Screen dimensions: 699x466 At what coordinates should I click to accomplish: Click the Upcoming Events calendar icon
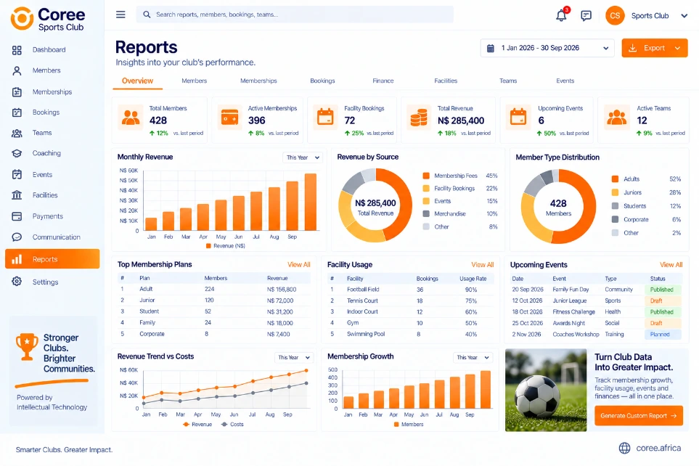(518, 118)
